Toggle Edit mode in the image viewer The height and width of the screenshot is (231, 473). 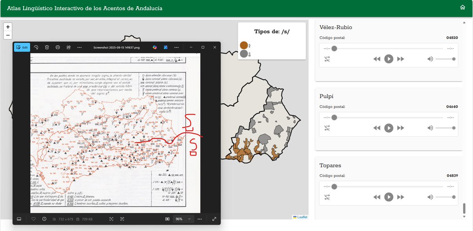click(x=22, y=47)
